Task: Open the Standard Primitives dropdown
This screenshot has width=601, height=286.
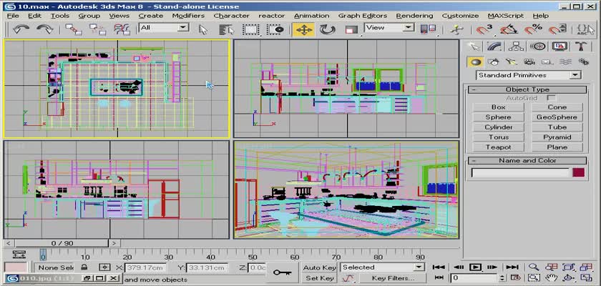Action: pyautogui.click(x=527, y=75)
